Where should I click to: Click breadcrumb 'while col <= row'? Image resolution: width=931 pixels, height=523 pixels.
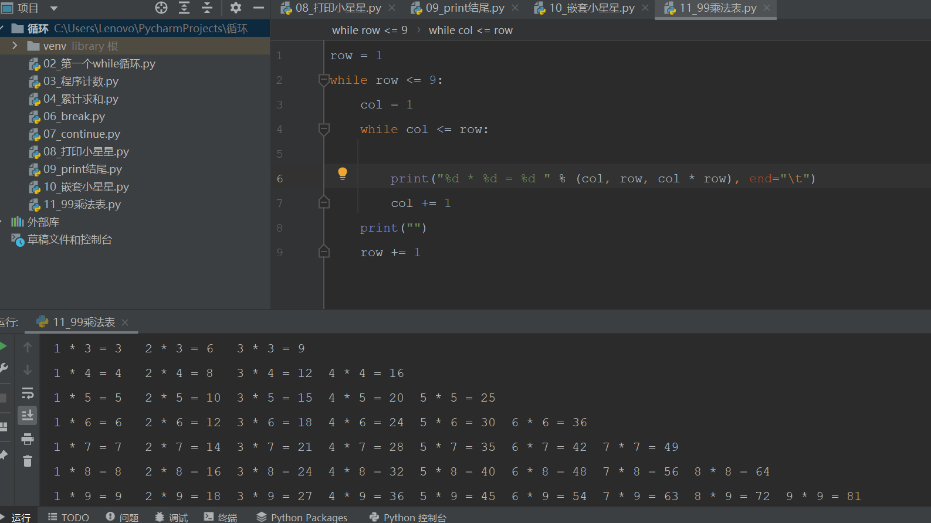click(x=470, y=30)
